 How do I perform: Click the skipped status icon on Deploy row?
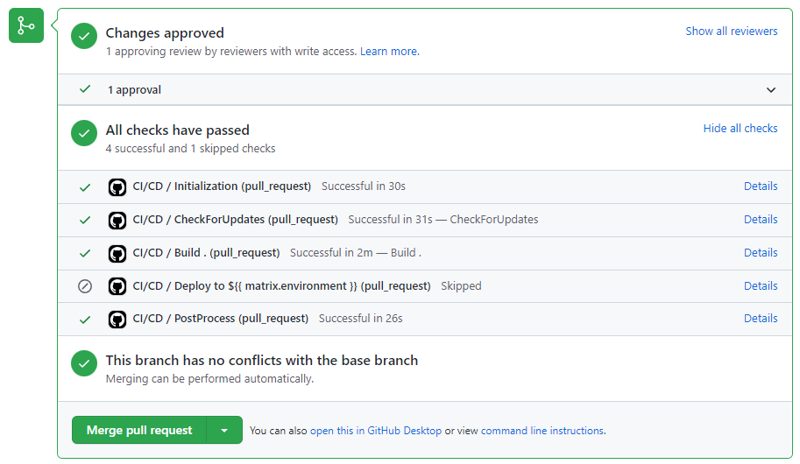coord(85,286)
